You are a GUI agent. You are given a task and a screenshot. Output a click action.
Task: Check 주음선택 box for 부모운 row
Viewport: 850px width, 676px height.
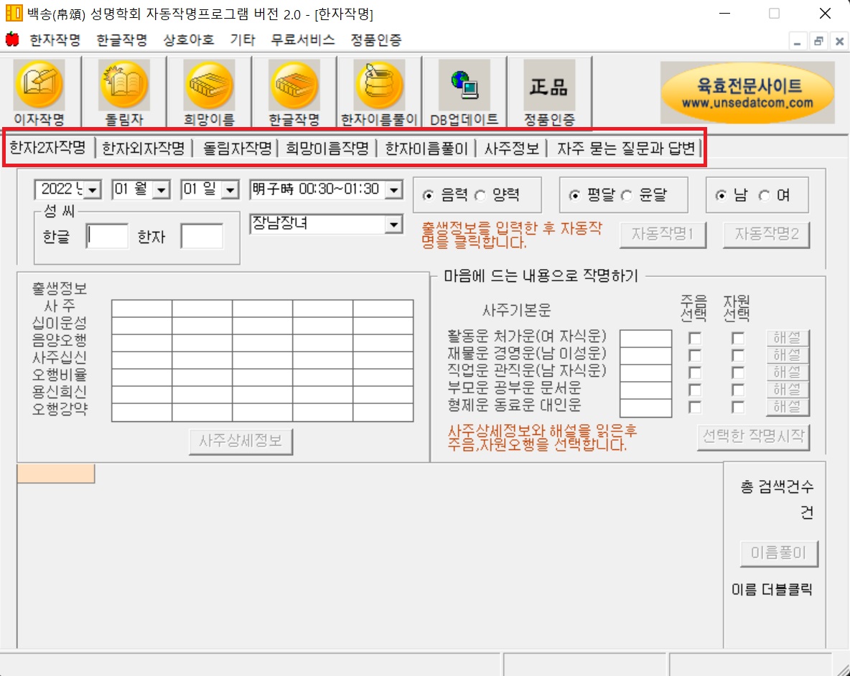pyautogui.click(x=694, y=390)
